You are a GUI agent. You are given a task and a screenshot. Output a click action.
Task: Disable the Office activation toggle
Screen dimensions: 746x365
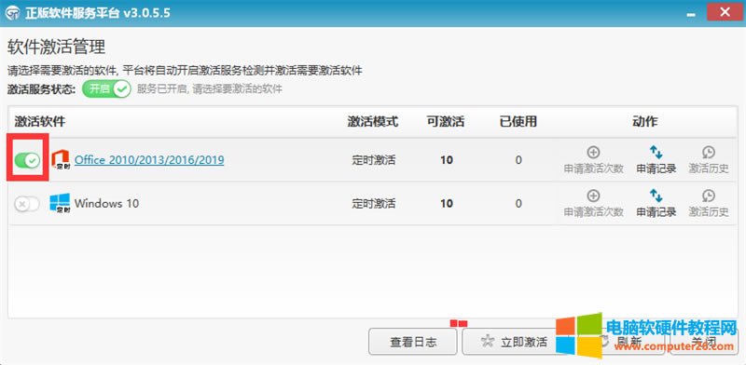[x=27, y=161]
